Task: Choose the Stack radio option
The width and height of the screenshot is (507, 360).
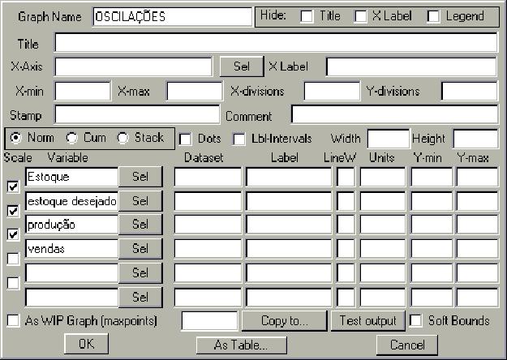Action: tap(124, 138)
